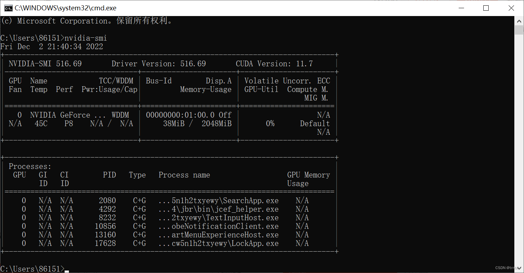Click the Type column header

tap(137, 175)
